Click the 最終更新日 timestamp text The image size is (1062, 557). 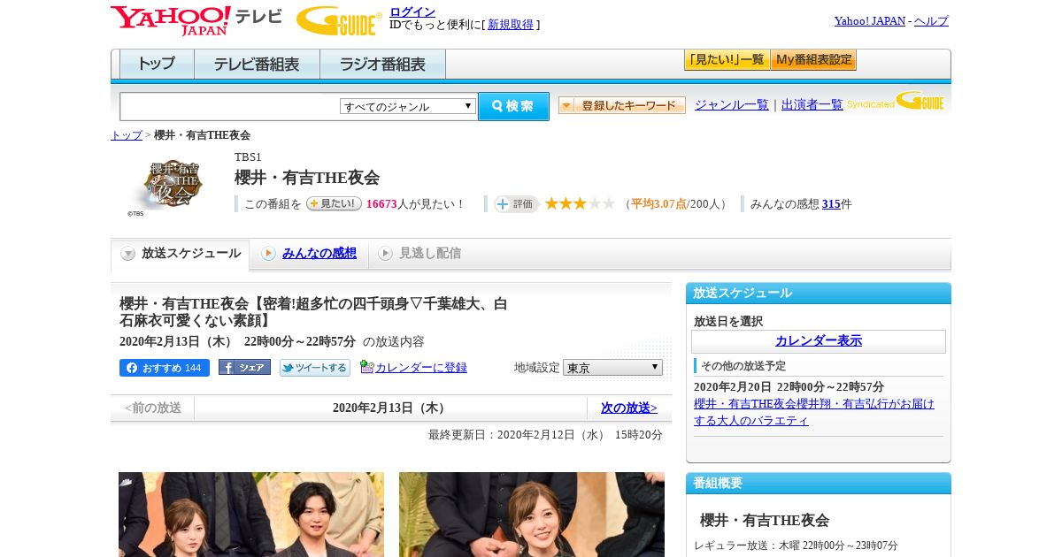pos(545,435)
